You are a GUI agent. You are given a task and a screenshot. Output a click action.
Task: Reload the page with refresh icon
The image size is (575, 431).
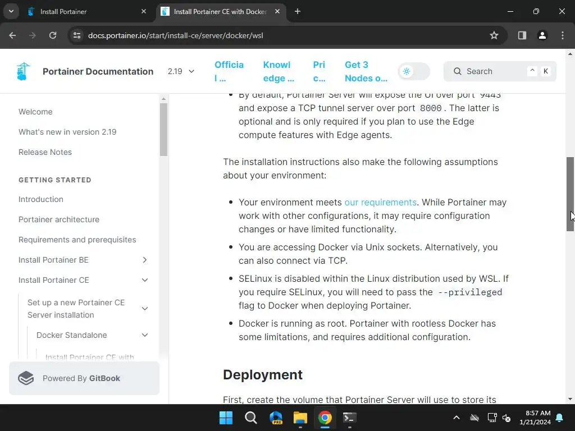point(53,35)
